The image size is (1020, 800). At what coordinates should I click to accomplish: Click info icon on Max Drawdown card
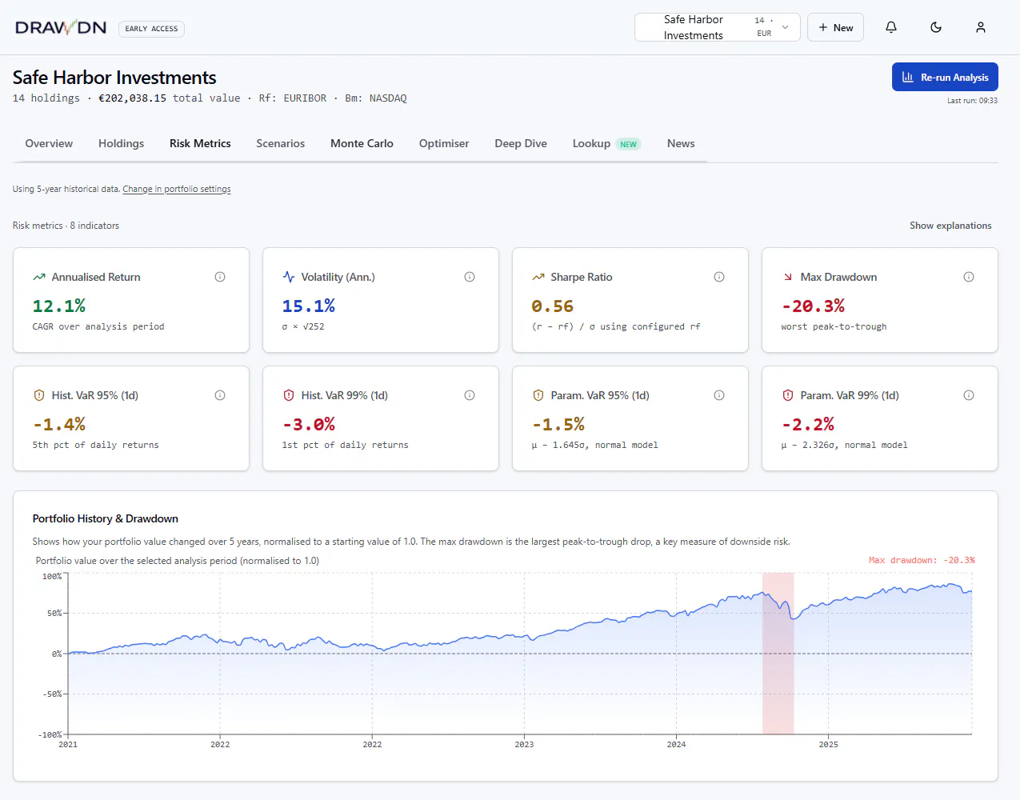(x=969, y=277)
